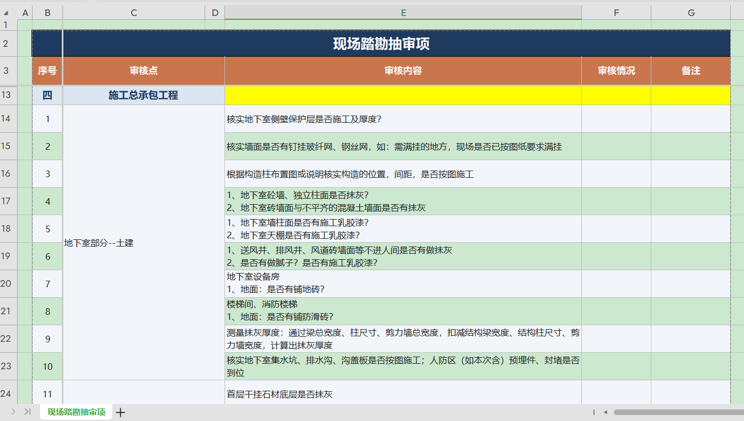Screen dimensions: 744x421
Task: Open the 现场踏勘抽审项 sheet tab
Action: (76, 412)
